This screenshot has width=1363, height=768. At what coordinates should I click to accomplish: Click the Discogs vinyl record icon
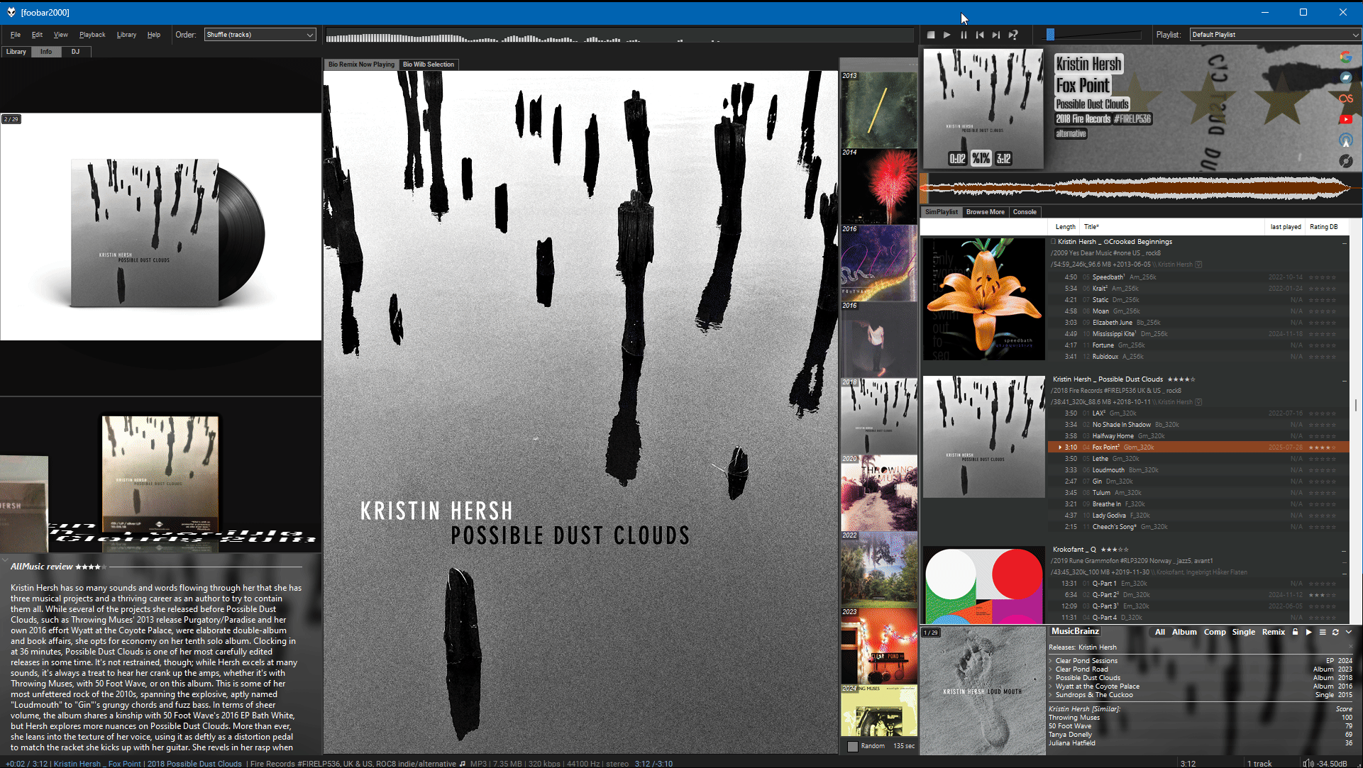1346,161
